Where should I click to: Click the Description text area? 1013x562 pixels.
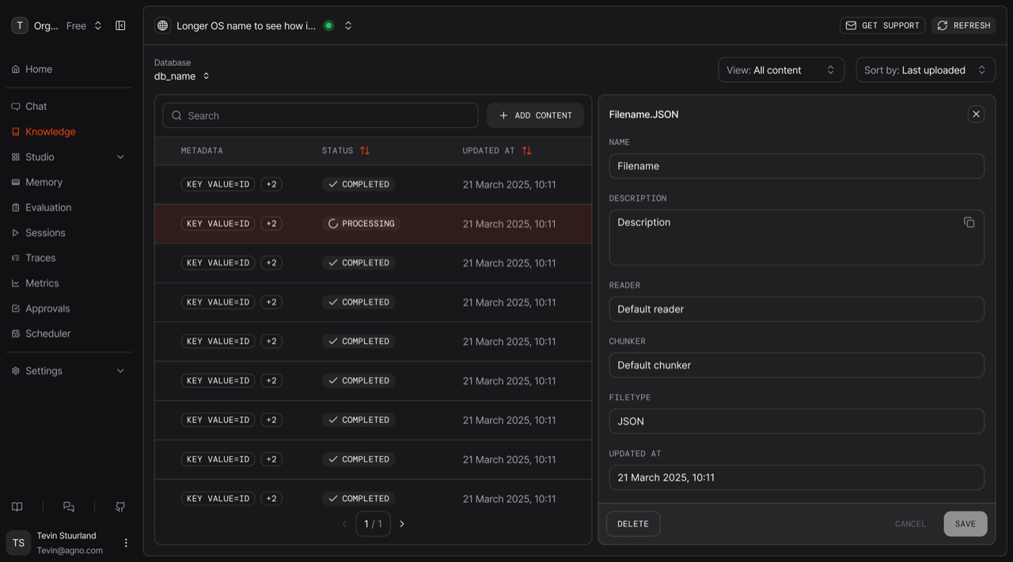click(796, 237)
